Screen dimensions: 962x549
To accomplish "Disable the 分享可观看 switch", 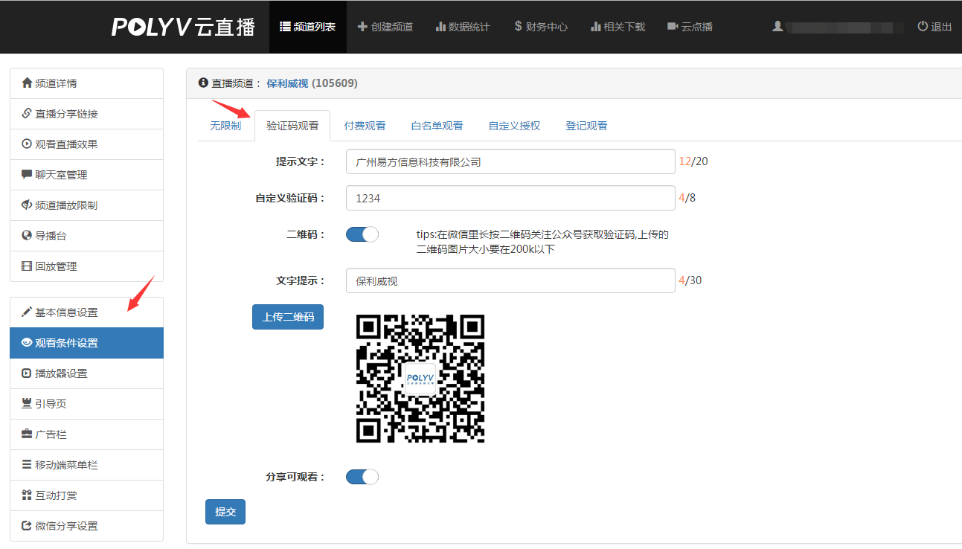I will point(362,477).
